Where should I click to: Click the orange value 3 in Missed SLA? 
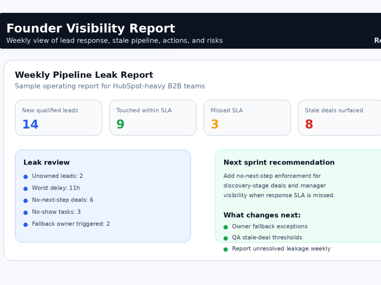tap(215, 124)
